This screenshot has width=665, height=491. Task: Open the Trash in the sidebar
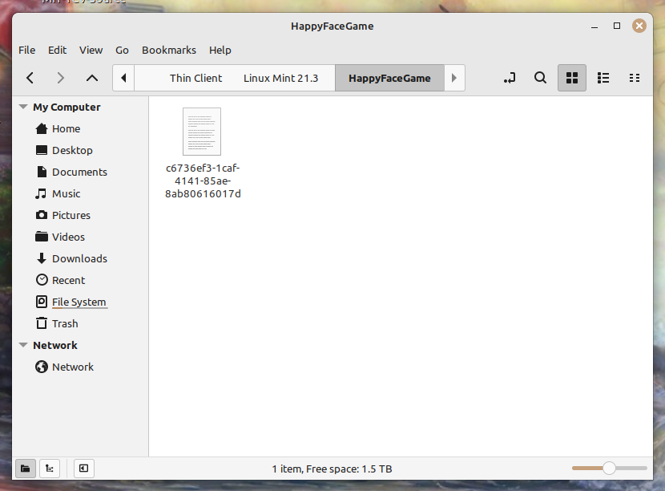point(64,323)
